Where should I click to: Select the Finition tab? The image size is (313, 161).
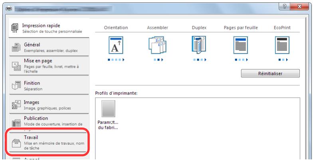[49, 85]
